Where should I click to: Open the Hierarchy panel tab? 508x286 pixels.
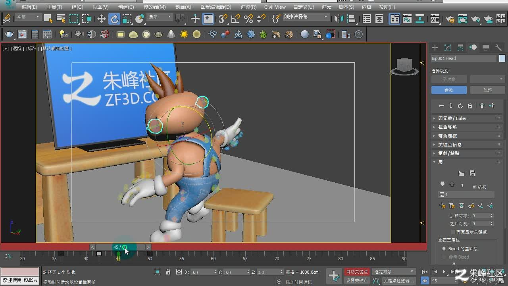pos(460,48)
